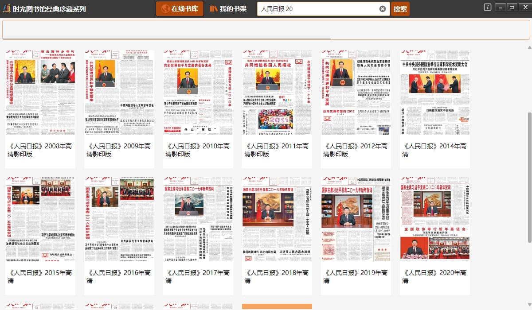
Task: Open 《人民日报》2020年 cover thumbnail
Action: [435, 219]
